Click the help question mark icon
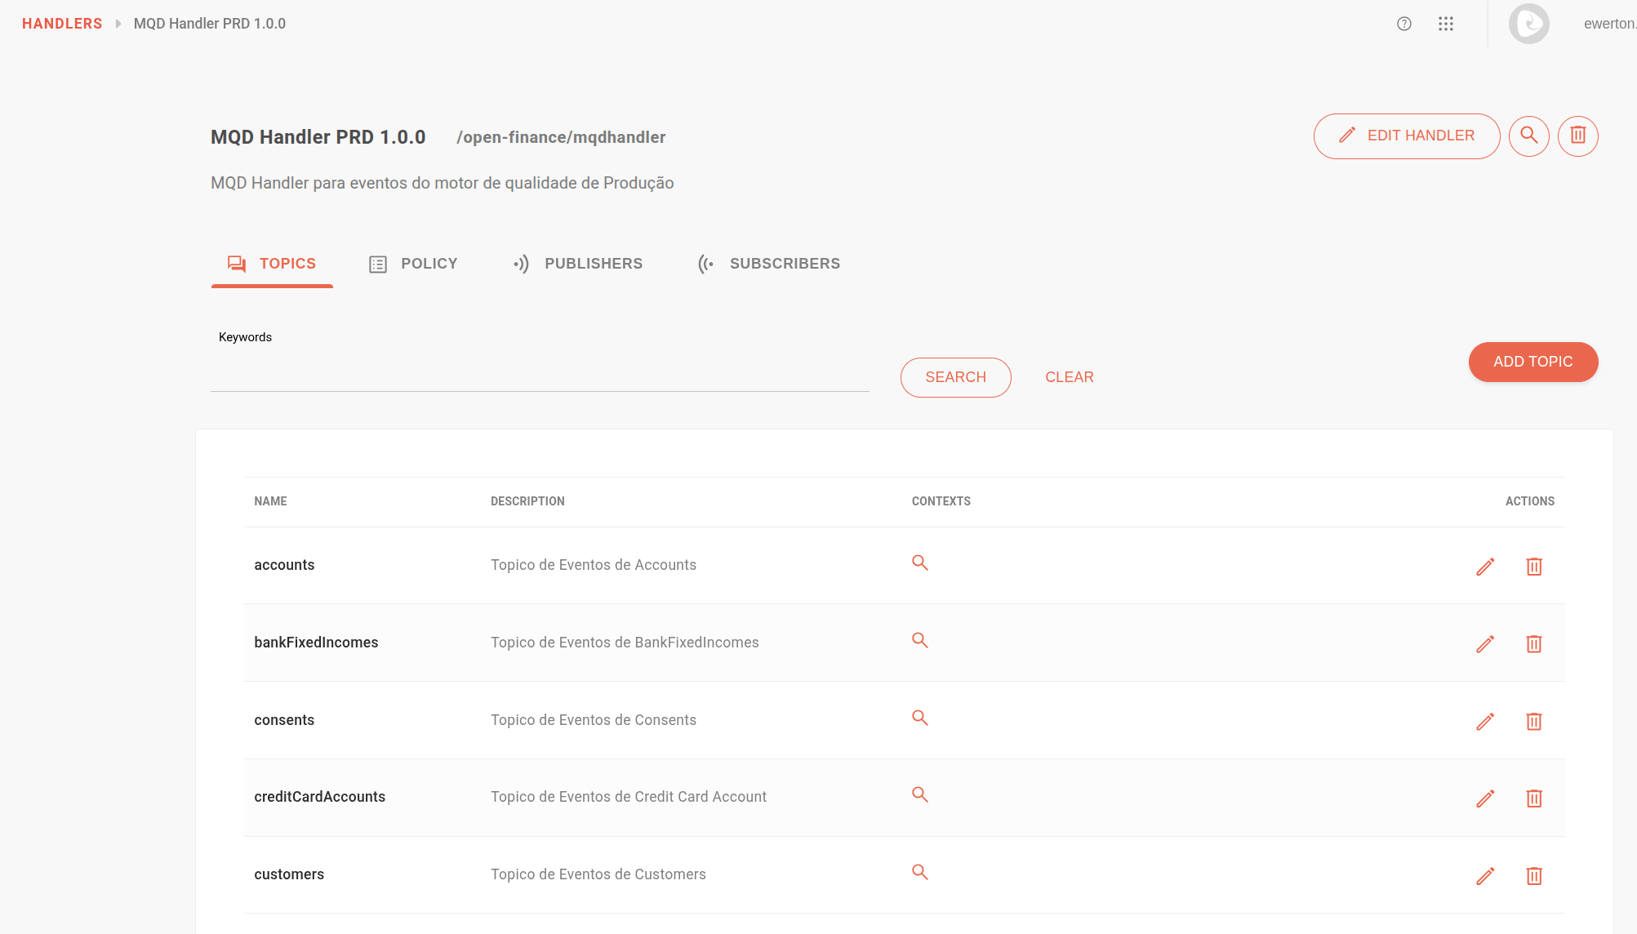The image size is (1637, 934). 1404,24
